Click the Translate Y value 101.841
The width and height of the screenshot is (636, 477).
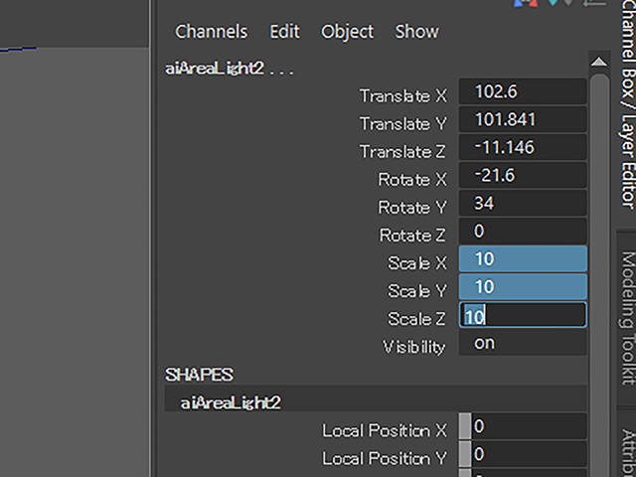(523, 119)
